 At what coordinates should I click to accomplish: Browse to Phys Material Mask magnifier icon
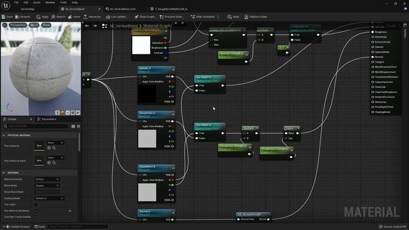[54, 163]
